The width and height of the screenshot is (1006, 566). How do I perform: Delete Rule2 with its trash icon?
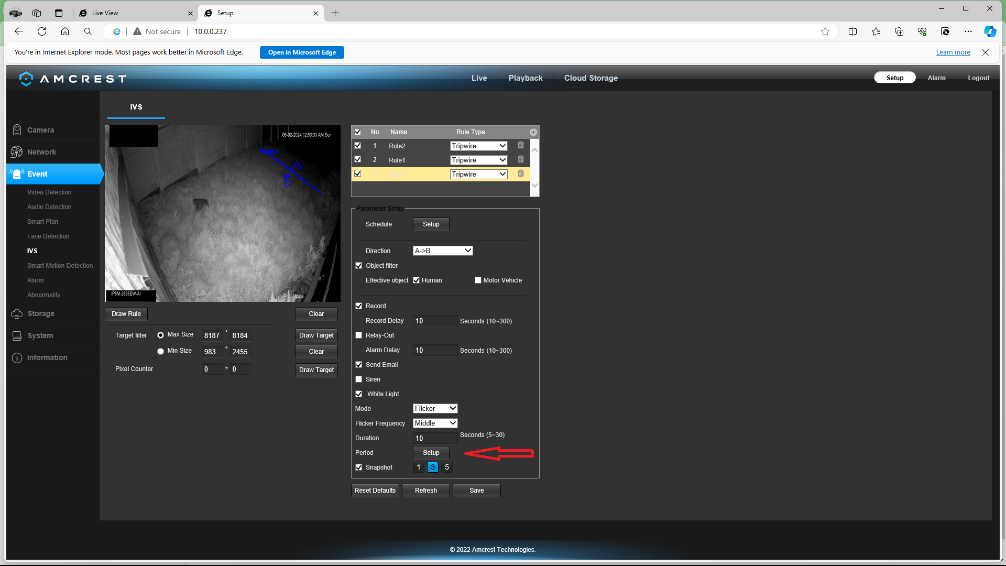[521, 145]
